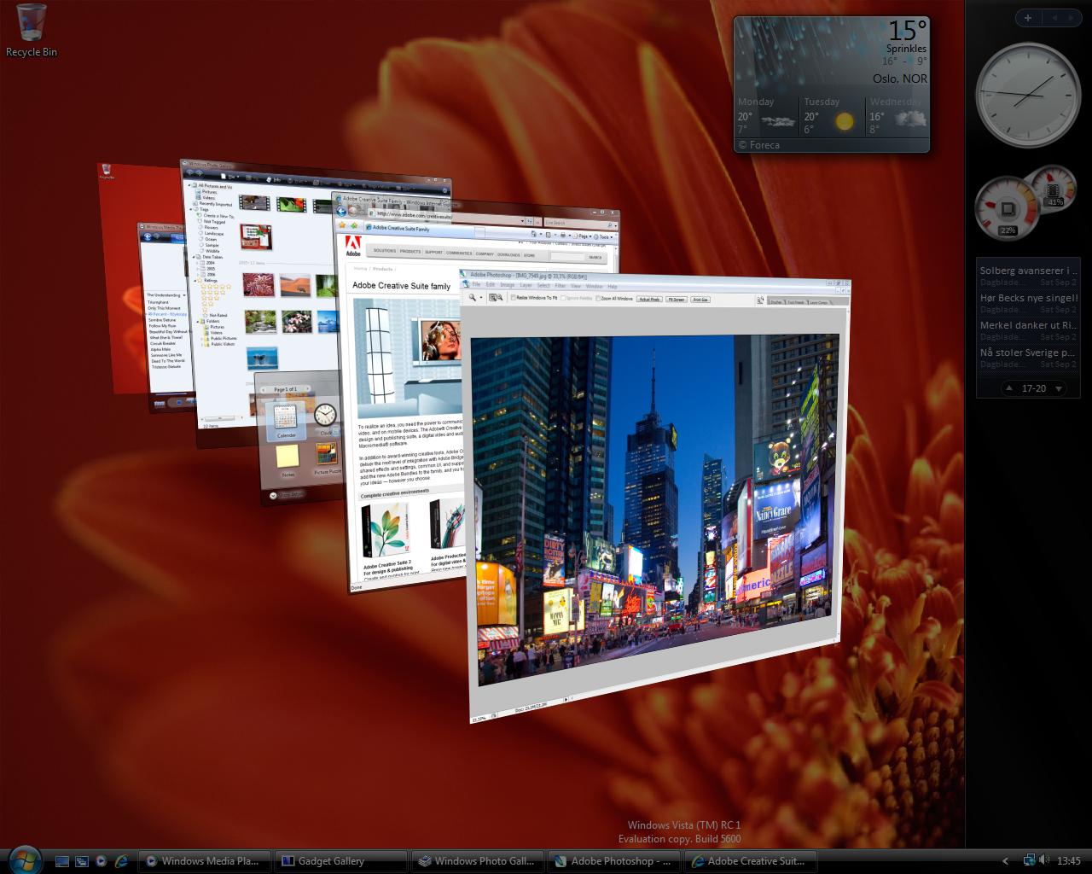The image size is (1092, 874).
Task: Launch Windows Media Player from quick launch
Action: [102, 861]
